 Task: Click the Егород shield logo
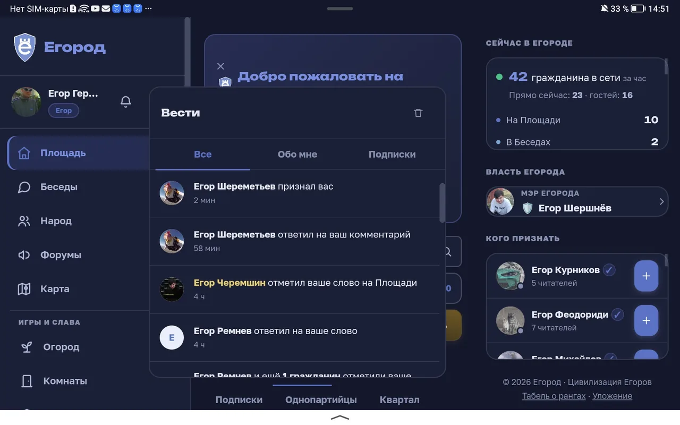[24, 47]
